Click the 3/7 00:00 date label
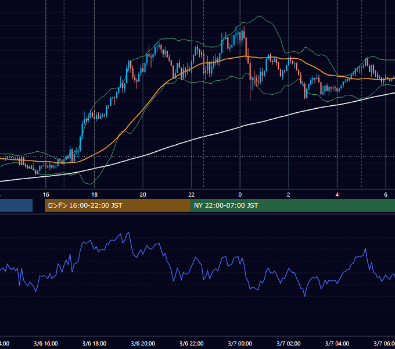395x349 pixels. (240, 344)
